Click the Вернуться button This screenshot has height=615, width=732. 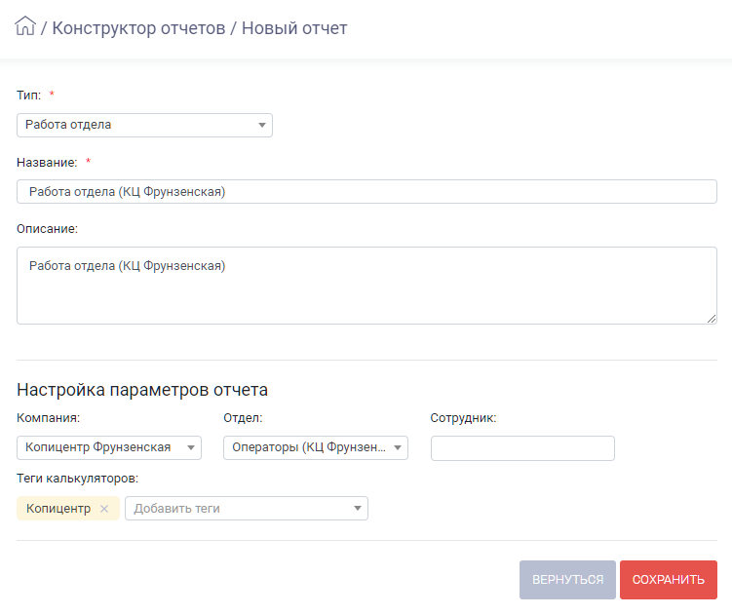pos(567,580)
